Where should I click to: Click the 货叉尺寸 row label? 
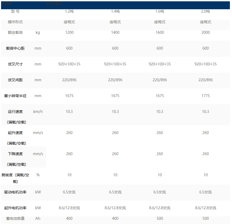[x=15, y=64]
